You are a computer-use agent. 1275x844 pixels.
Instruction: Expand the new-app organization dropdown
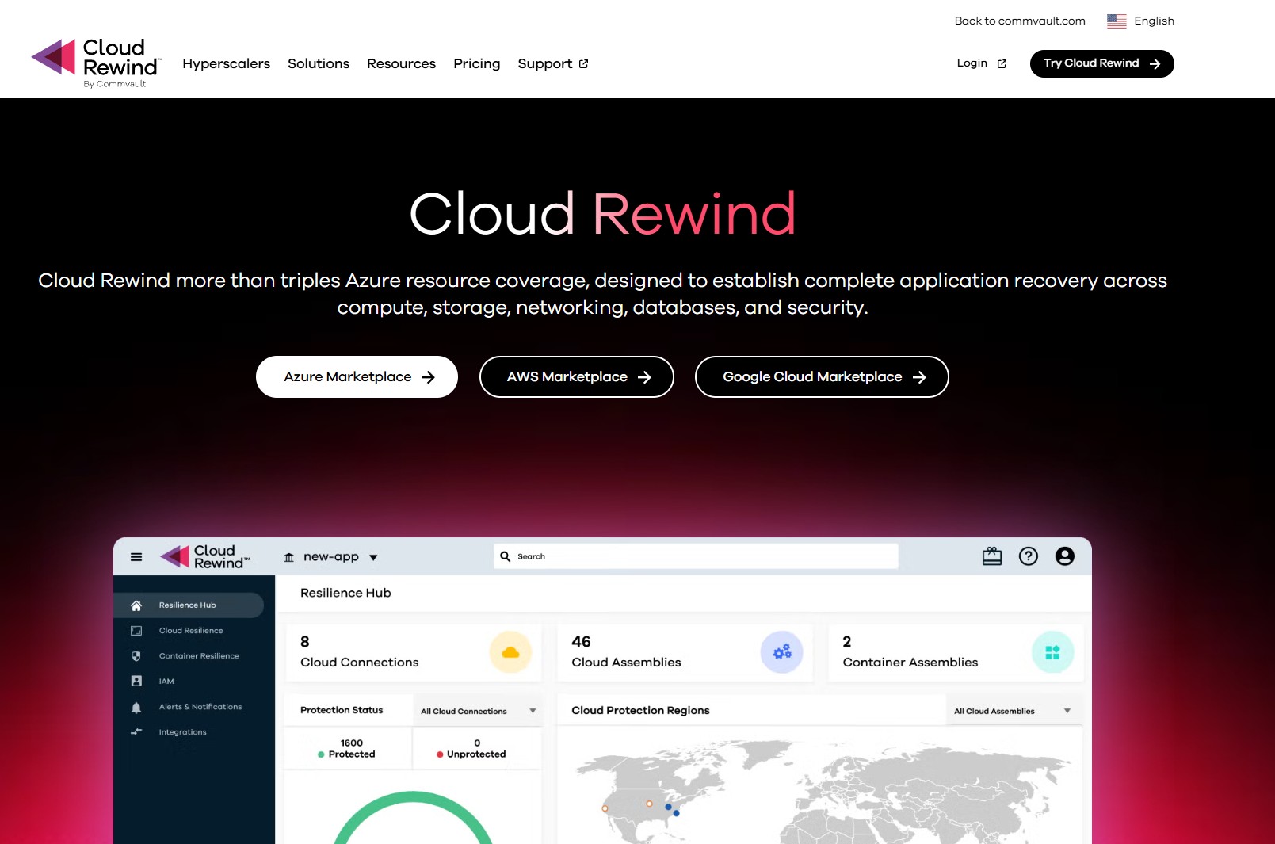point(331,557)
